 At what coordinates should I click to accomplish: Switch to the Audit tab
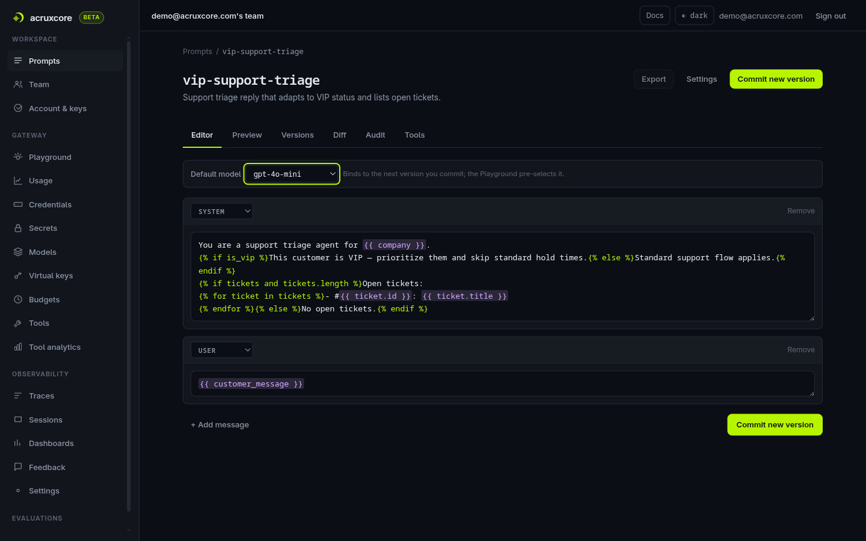375,135
